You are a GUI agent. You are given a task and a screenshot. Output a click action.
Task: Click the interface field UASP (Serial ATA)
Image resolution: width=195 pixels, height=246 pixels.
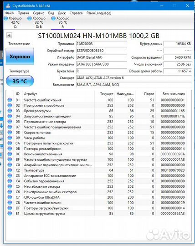click(x=101, y=57)
